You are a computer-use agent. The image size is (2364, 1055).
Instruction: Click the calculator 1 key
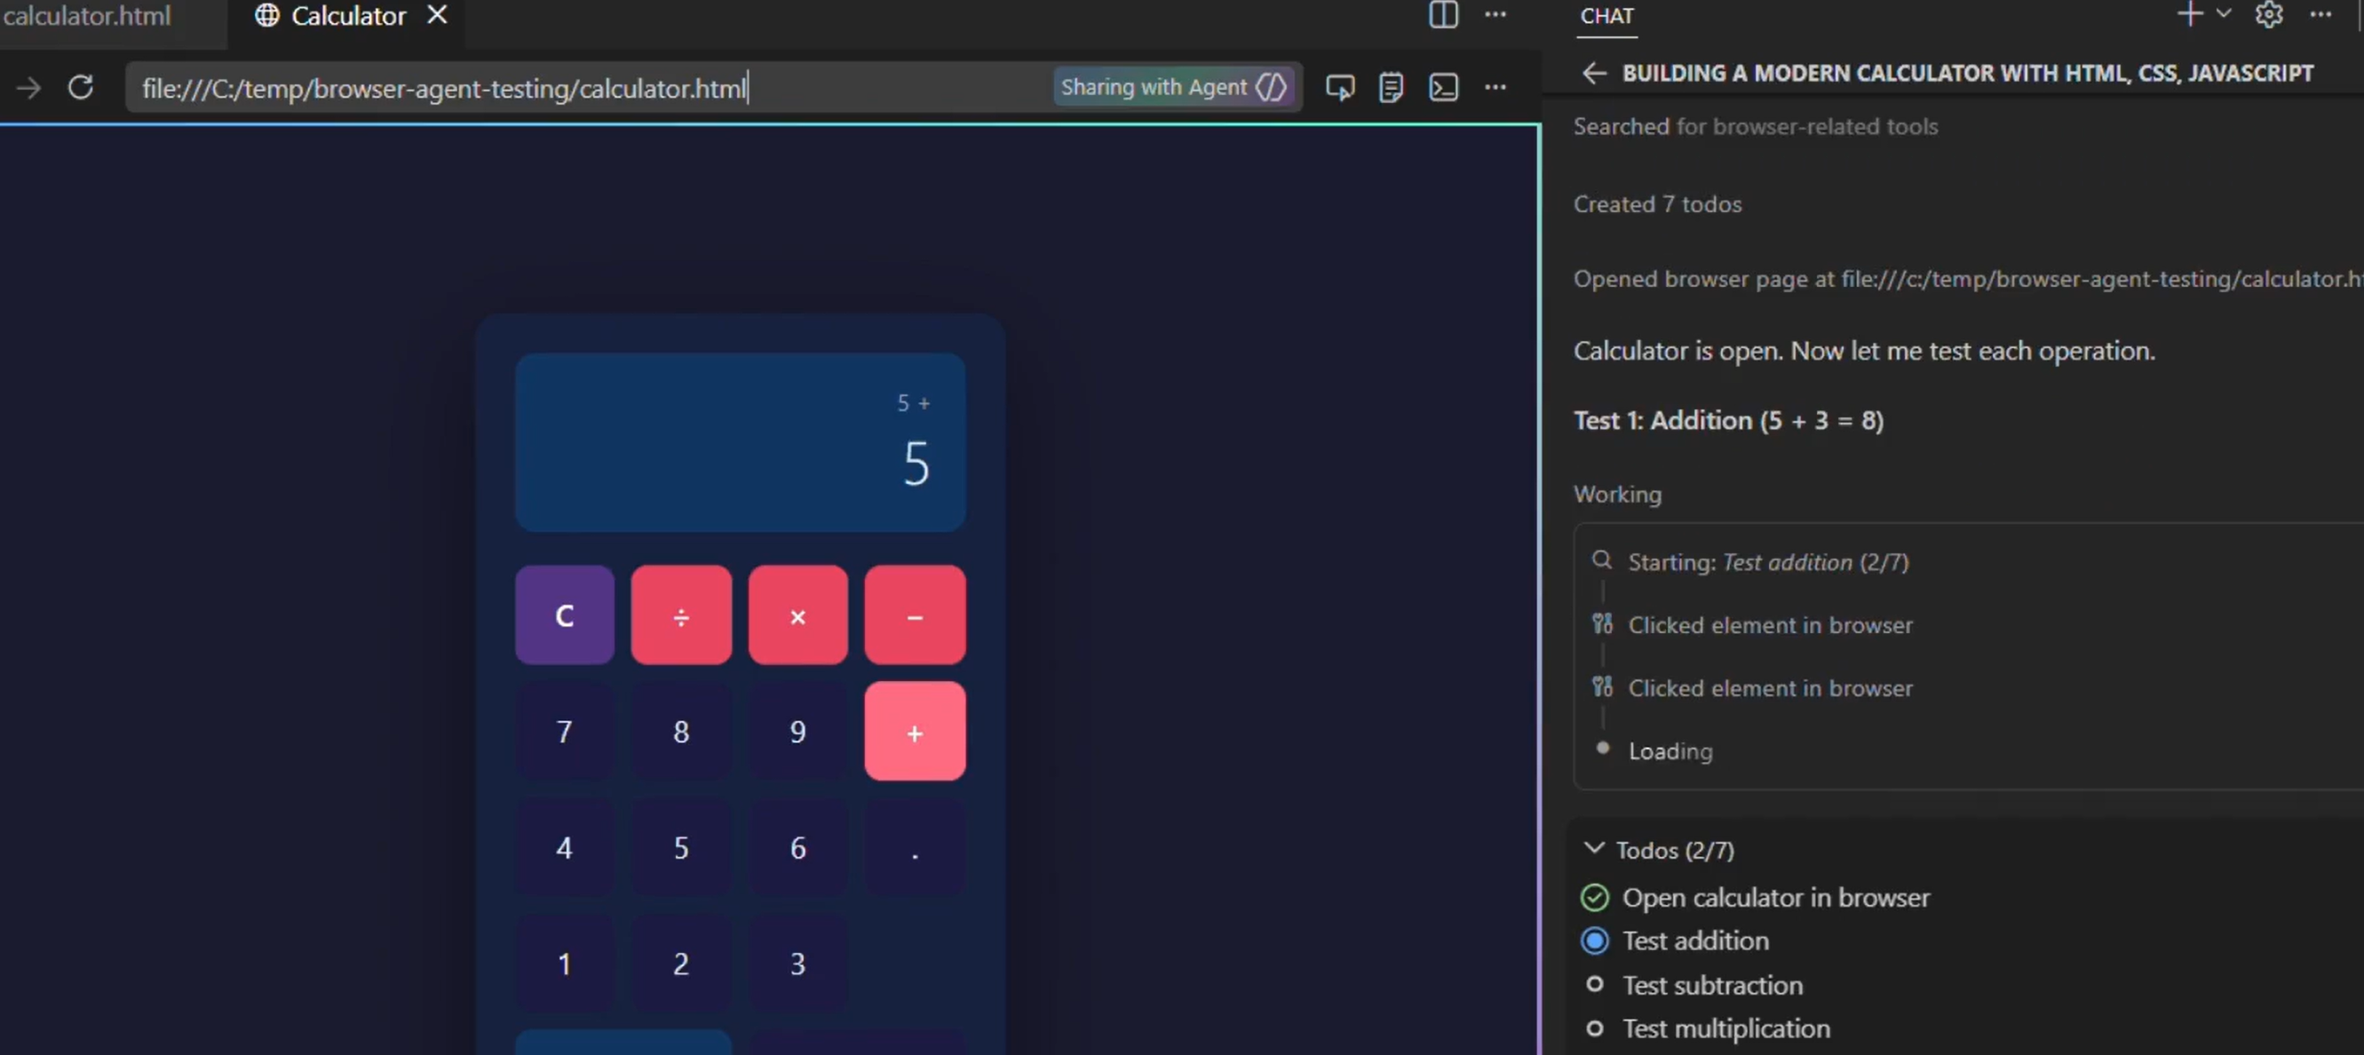click(x=565, y=964)
